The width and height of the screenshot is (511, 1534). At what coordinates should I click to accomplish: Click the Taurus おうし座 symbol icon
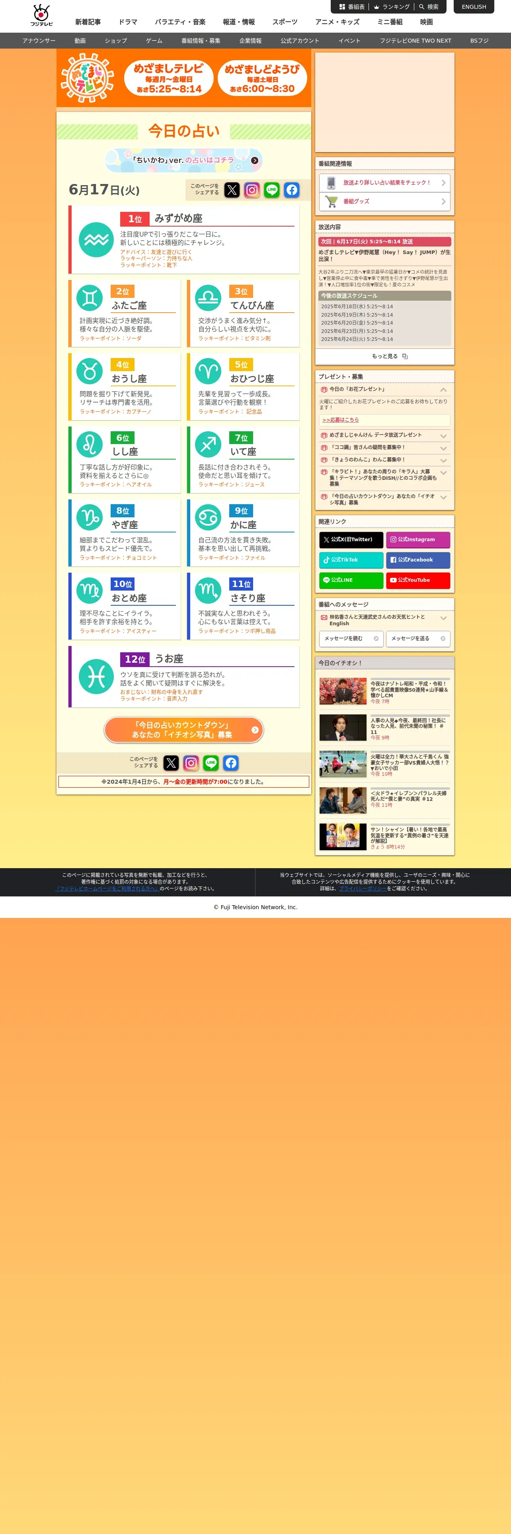(90, 371)
